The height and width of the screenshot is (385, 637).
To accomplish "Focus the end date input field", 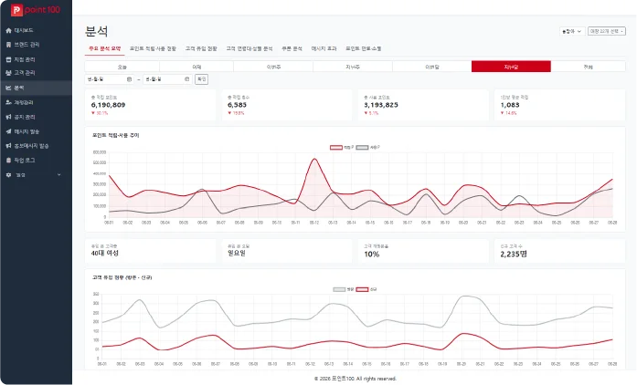I will point(167,79).
